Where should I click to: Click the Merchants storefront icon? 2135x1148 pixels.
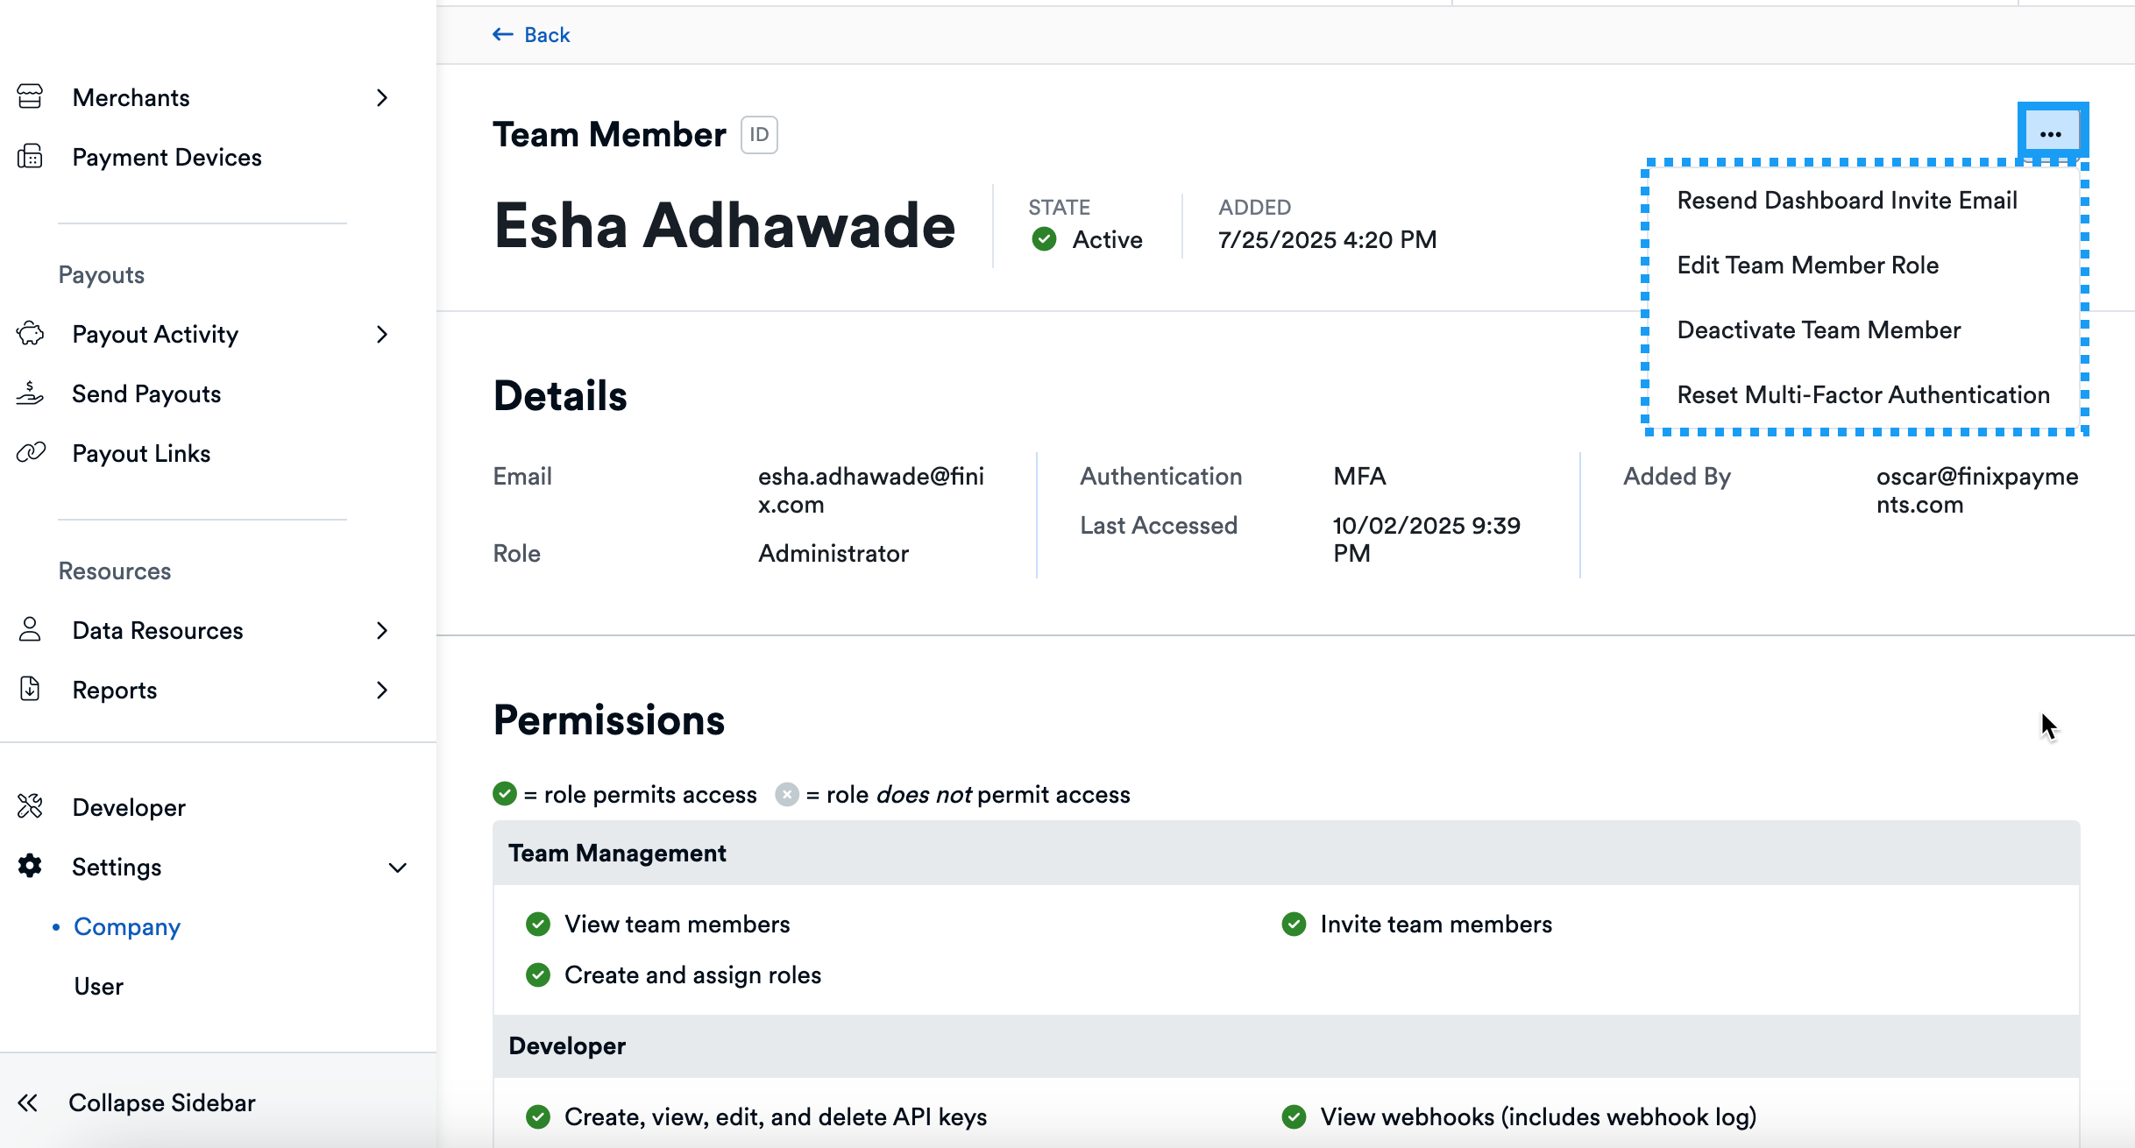click(30, 97)
